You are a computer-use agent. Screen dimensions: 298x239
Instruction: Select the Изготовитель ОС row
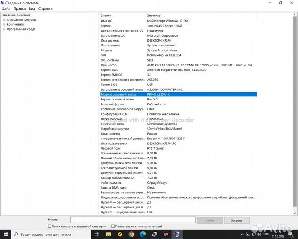tap(178, 35)
